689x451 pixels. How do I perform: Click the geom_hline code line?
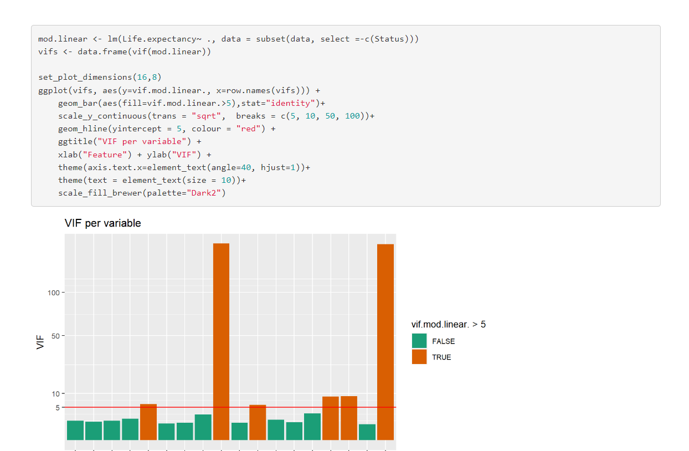pyautogui.click(x=166, y=129)
